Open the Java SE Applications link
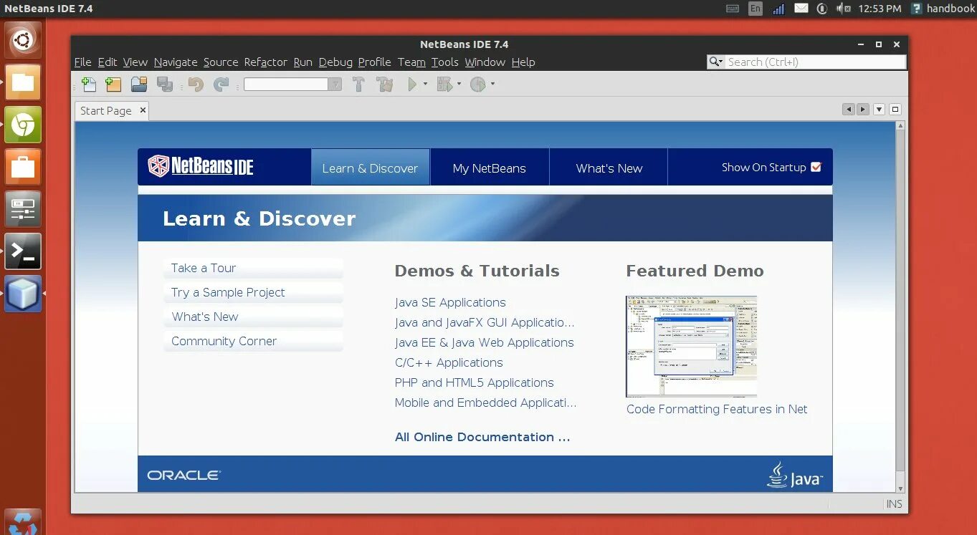The width and height of the screenshot is (977, 535). click(450, 302)
